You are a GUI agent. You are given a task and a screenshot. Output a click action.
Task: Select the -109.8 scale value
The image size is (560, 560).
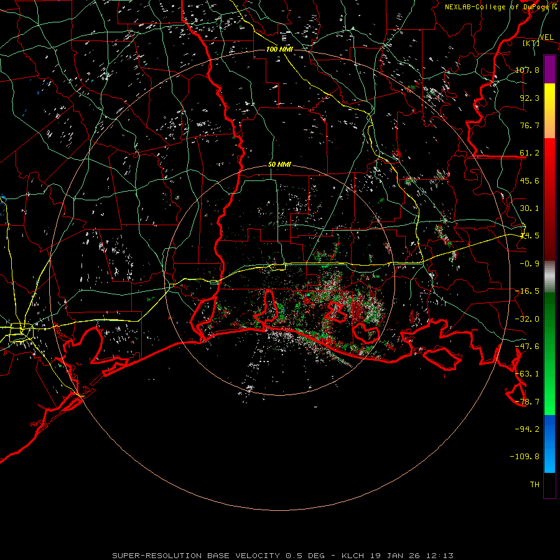coord(525,457)
